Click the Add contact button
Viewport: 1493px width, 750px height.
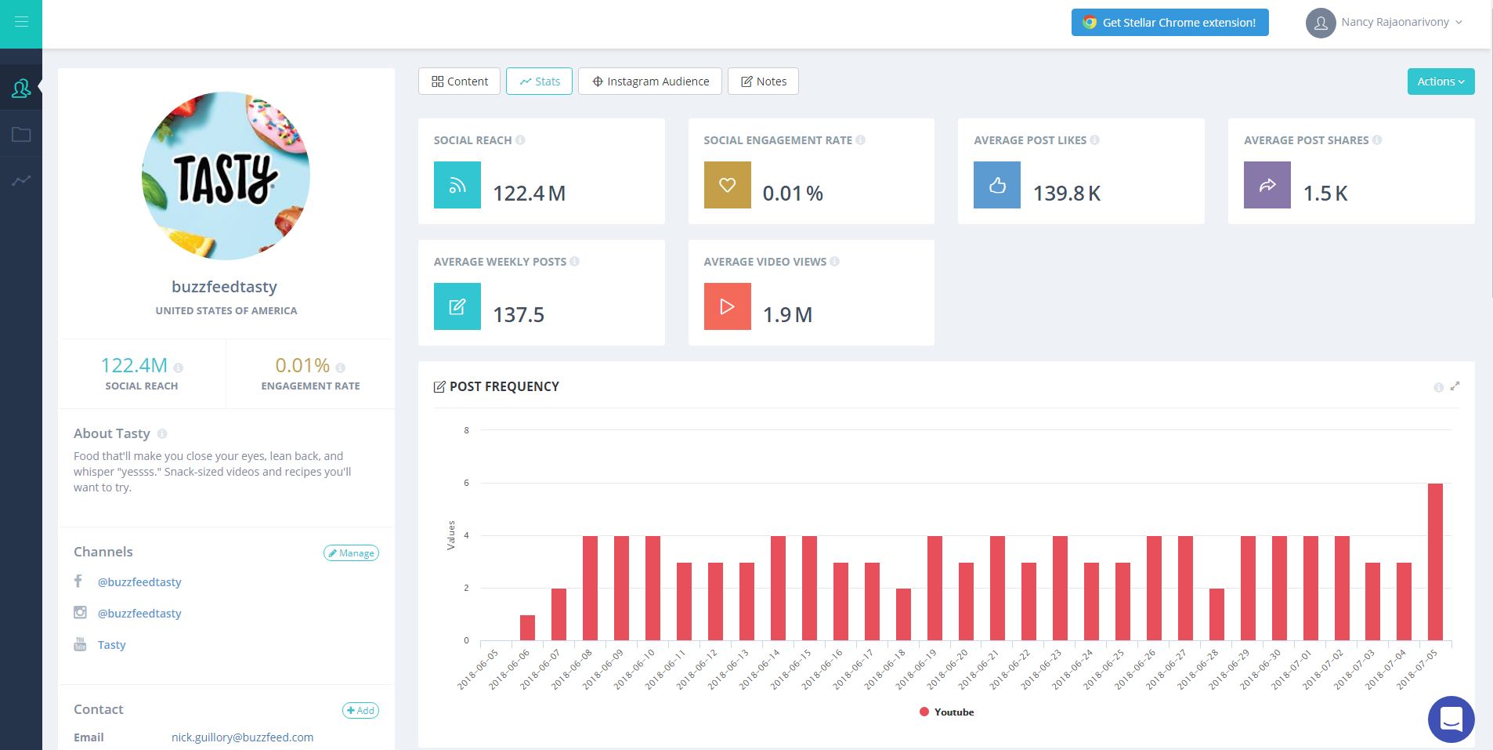coord(360,711)
